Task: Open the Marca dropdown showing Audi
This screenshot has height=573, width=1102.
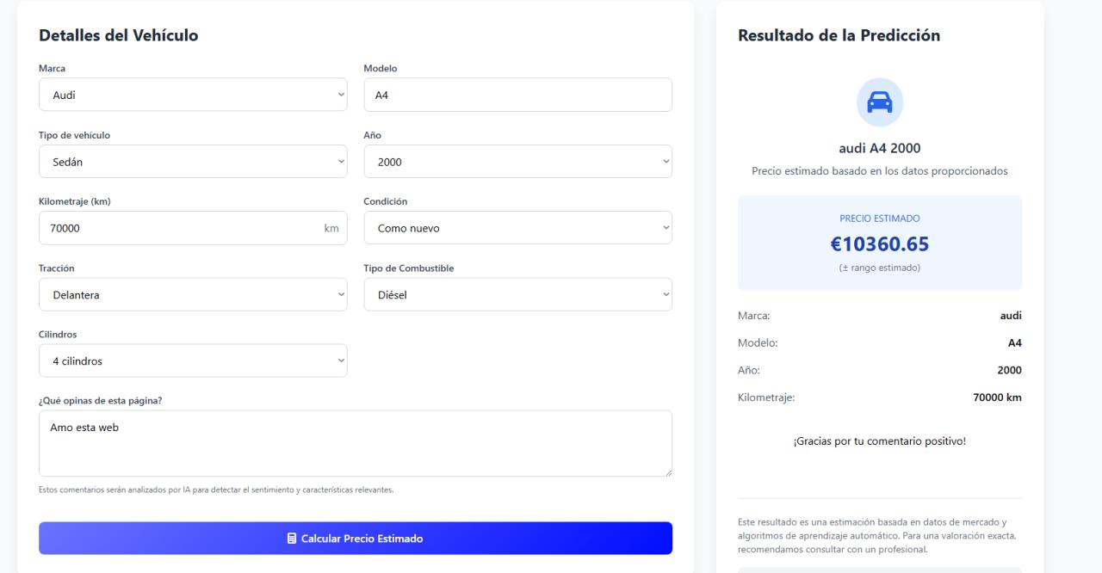Action: (193, 95)
